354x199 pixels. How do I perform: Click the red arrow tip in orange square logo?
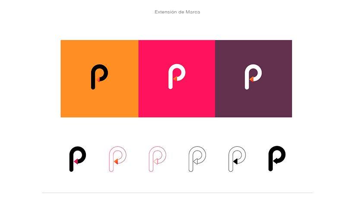98,80
